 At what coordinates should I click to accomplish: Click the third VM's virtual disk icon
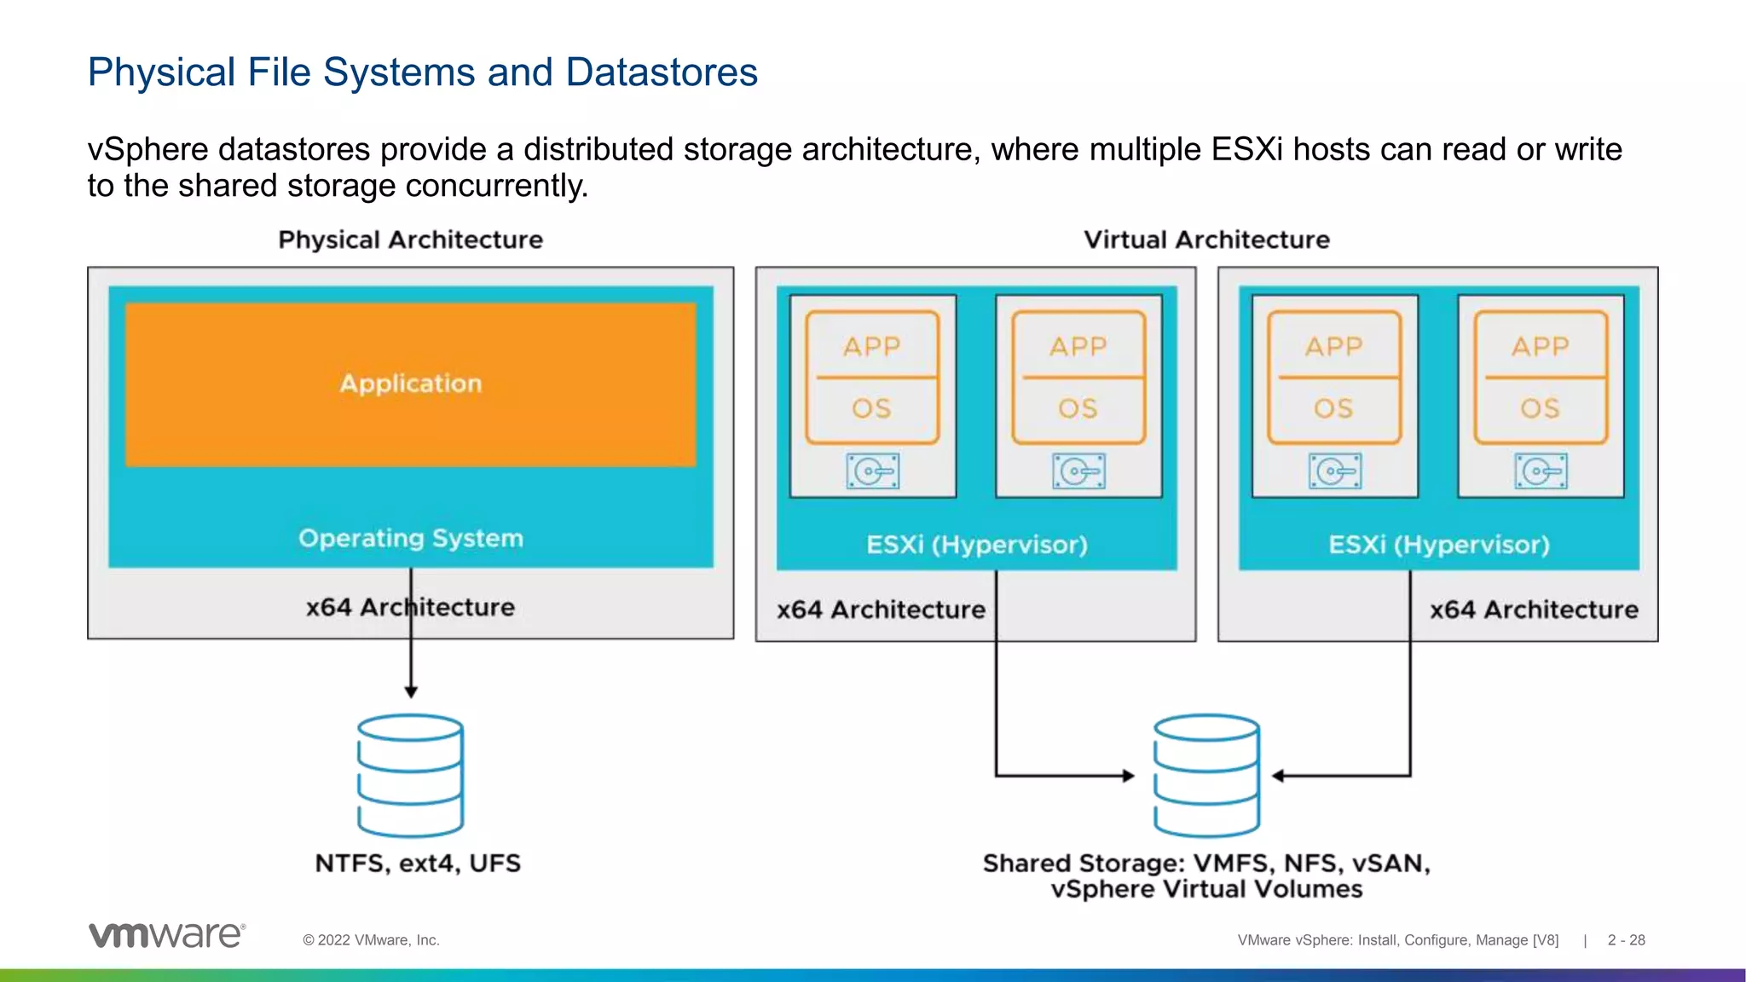click(1334, 471)
